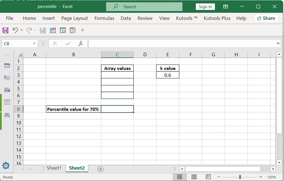
Task: Select row 5 header
Action: (19, 89)
